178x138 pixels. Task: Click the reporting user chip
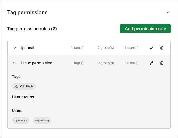tap(42, 120)
